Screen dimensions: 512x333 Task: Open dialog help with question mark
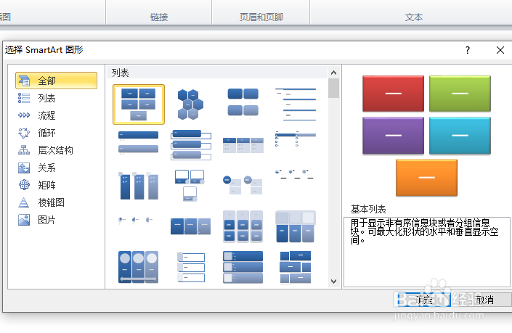point(468,50)
